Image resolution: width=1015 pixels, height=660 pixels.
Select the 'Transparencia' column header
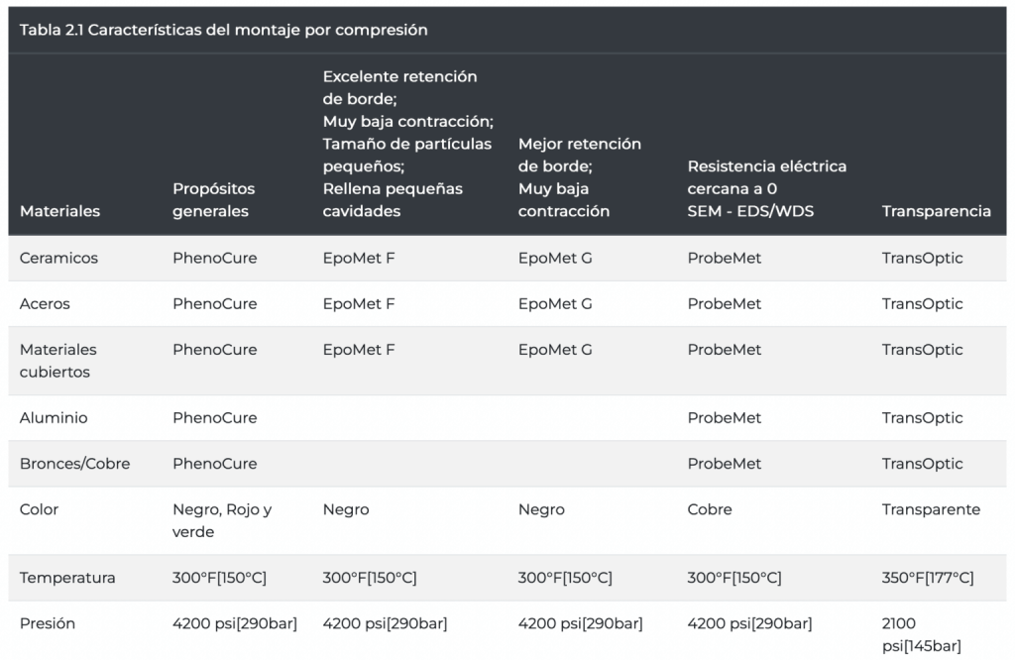coord(936,211)
